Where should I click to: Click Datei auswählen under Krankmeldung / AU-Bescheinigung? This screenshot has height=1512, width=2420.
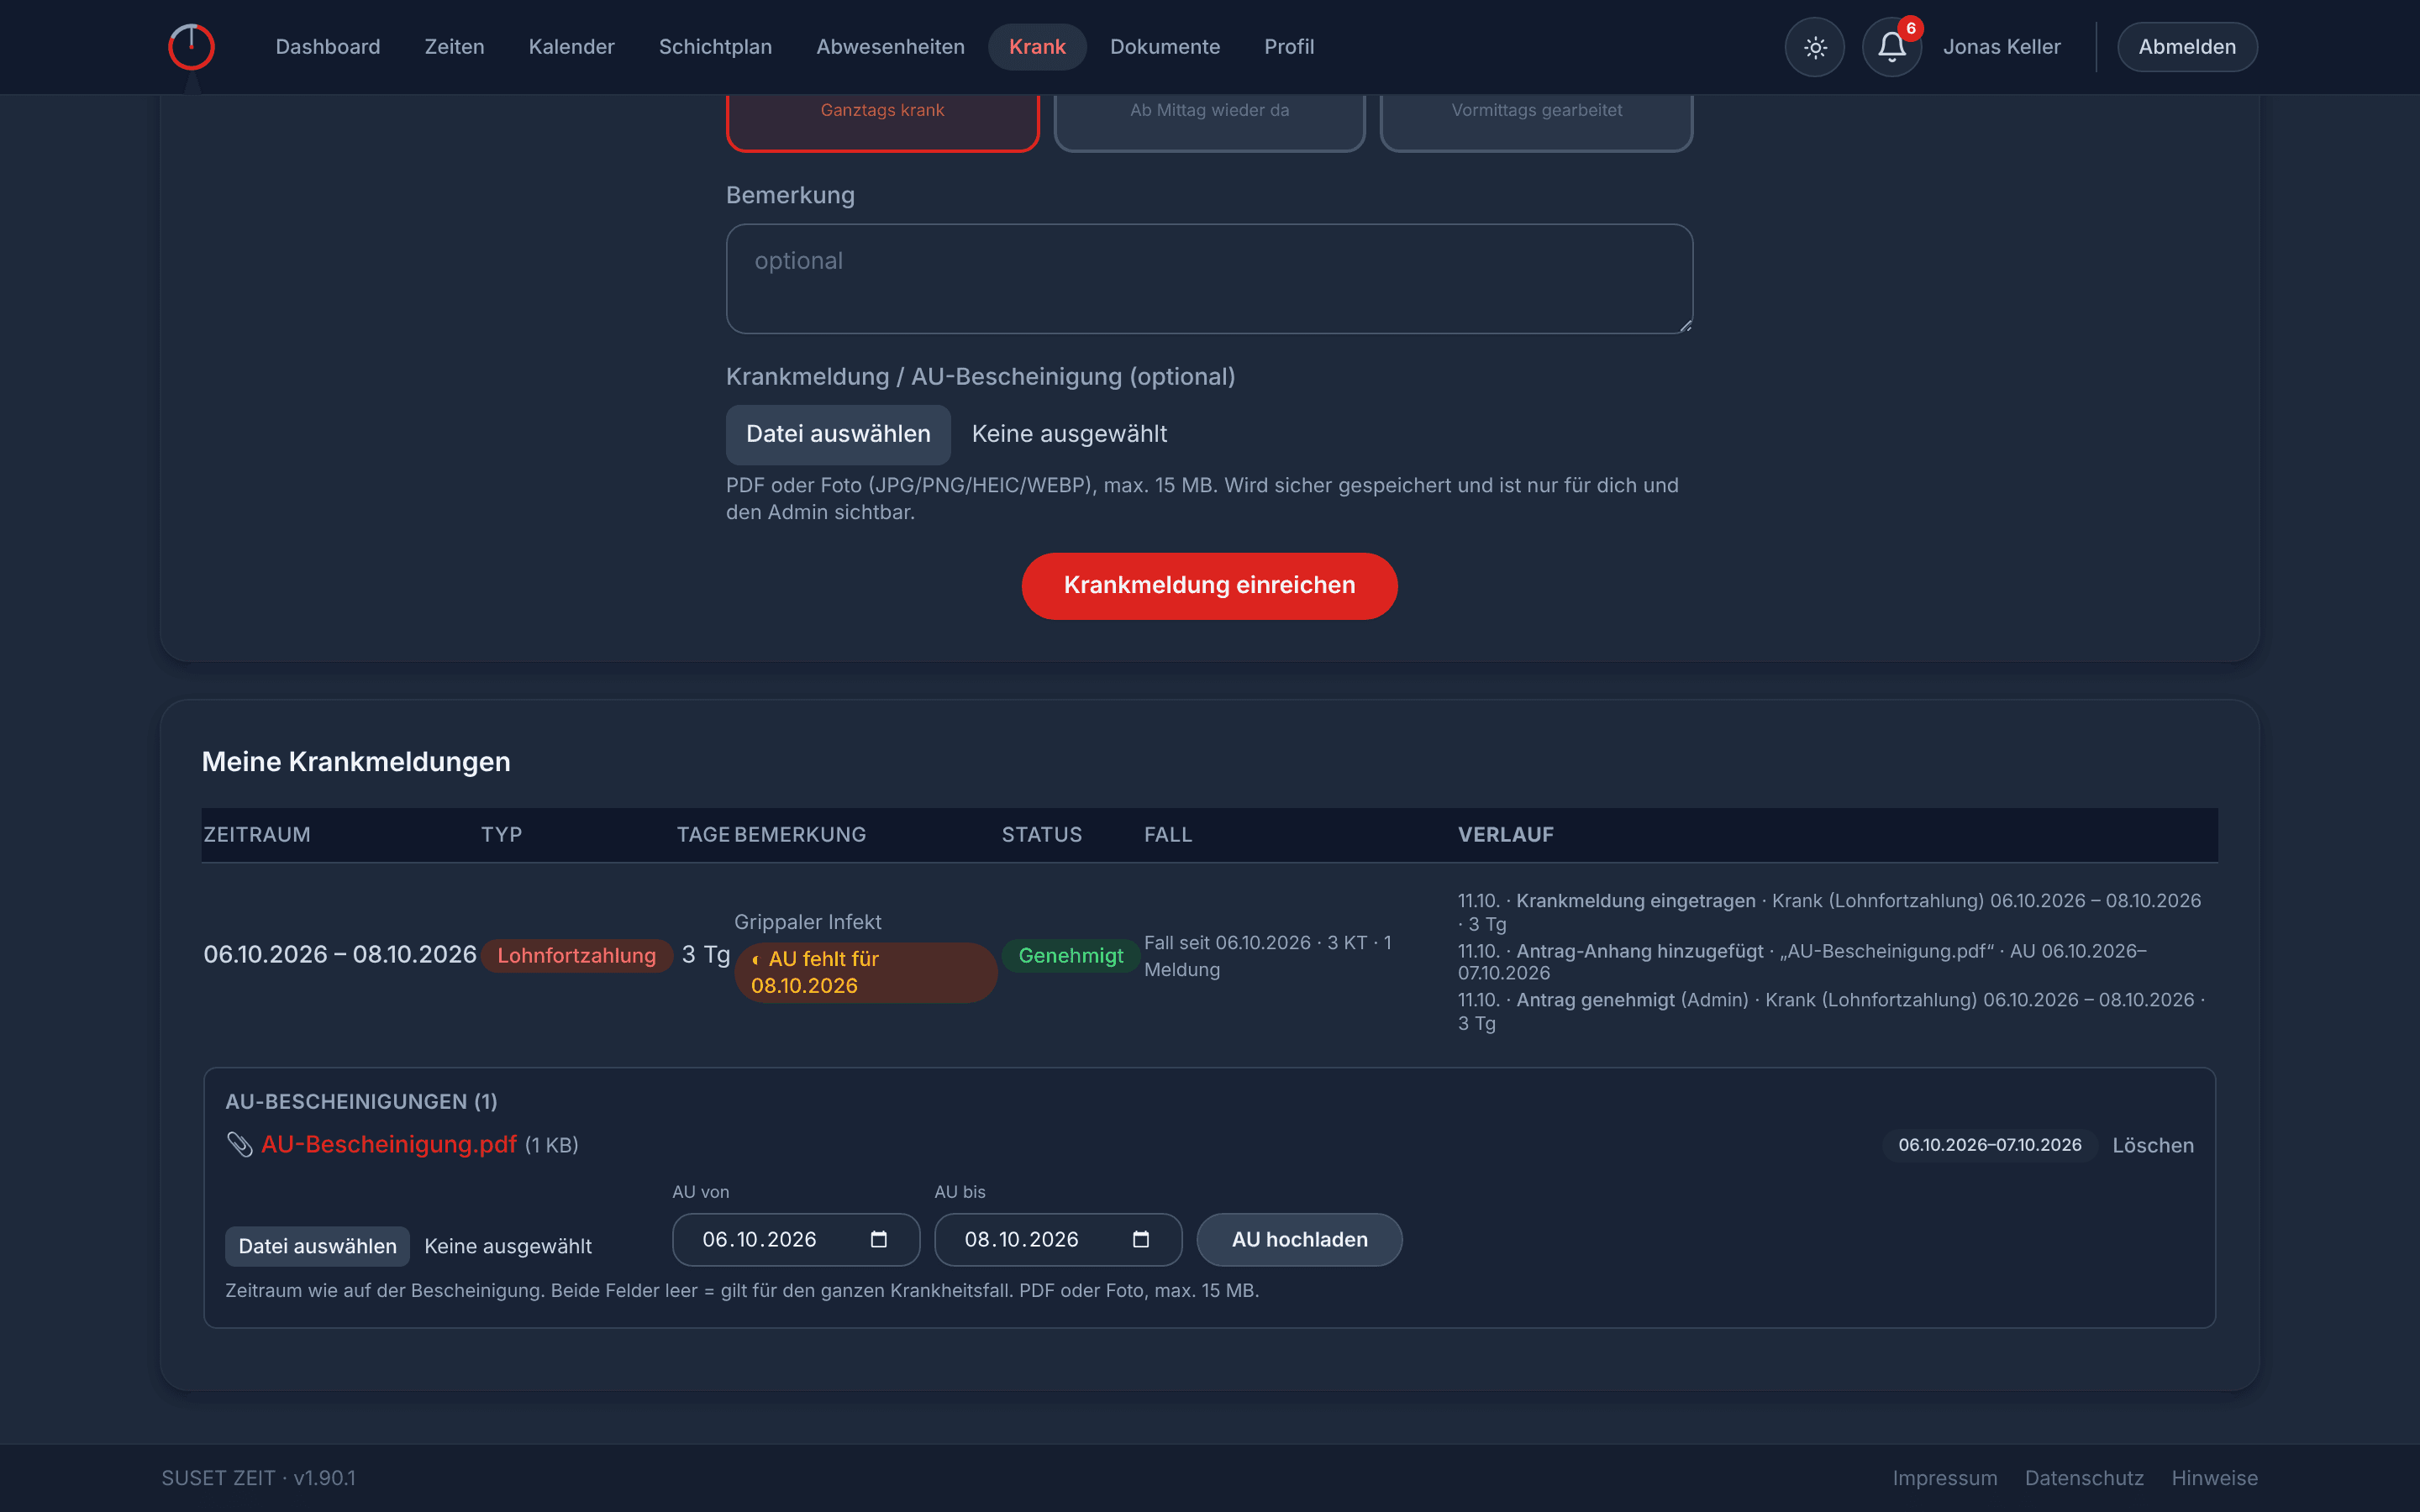tap(838, 434)
